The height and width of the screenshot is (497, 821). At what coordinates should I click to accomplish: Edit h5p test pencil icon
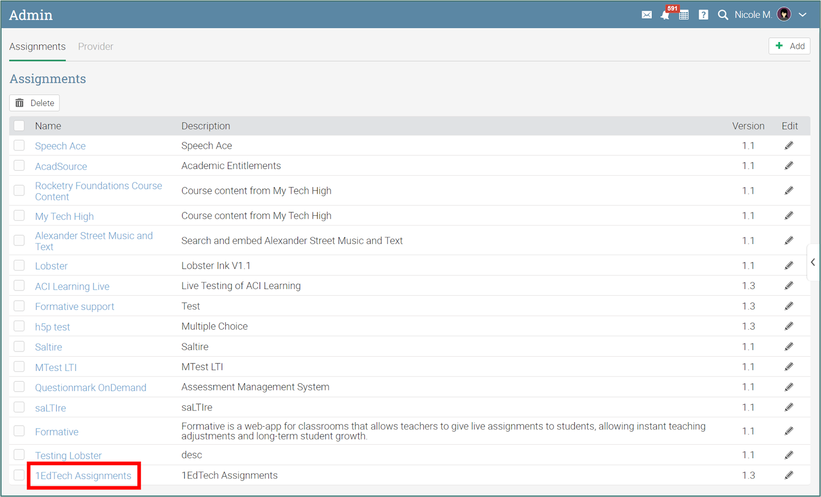(789, 326)
